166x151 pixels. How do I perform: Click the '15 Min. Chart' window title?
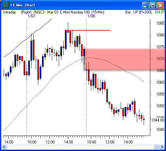pos(23,5)
